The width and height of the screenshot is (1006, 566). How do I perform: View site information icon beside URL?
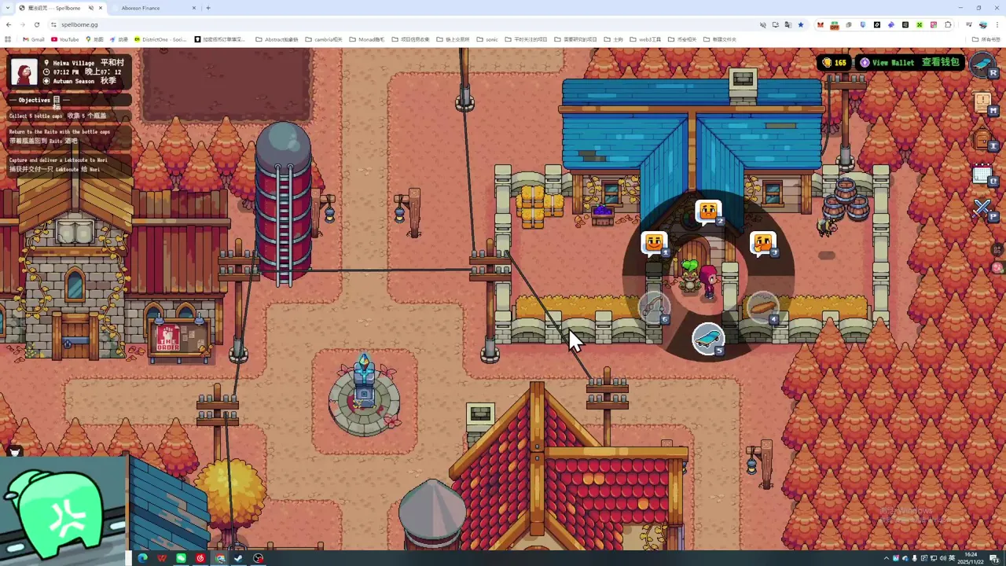click(x=53, y=24)
